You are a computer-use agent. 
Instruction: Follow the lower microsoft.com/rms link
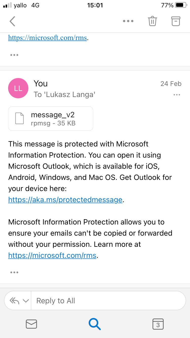point(52,255)
